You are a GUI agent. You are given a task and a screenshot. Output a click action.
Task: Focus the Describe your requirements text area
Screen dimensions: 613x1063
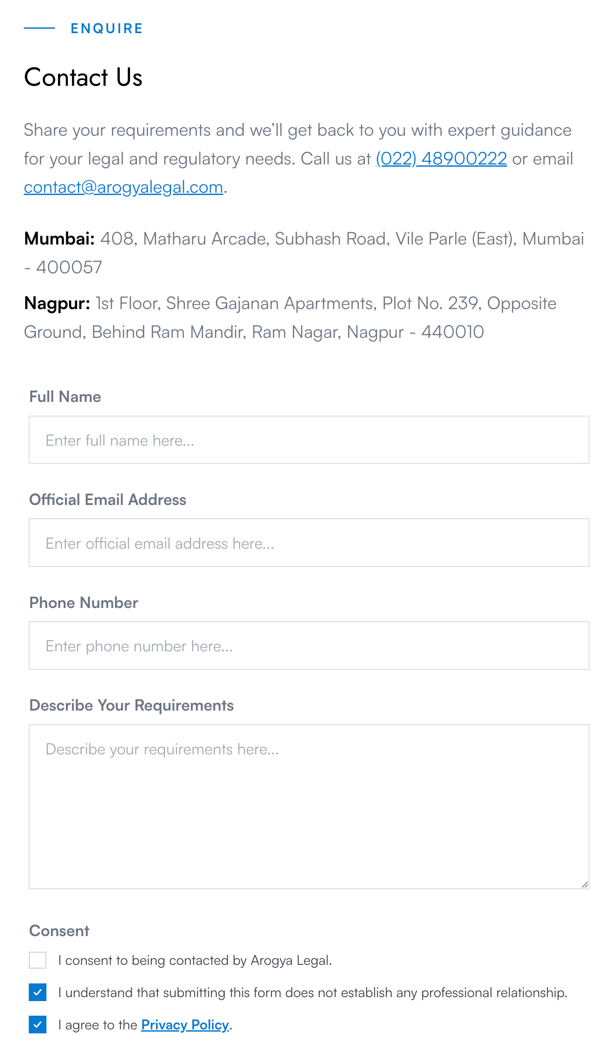click(x=309, y=807)
